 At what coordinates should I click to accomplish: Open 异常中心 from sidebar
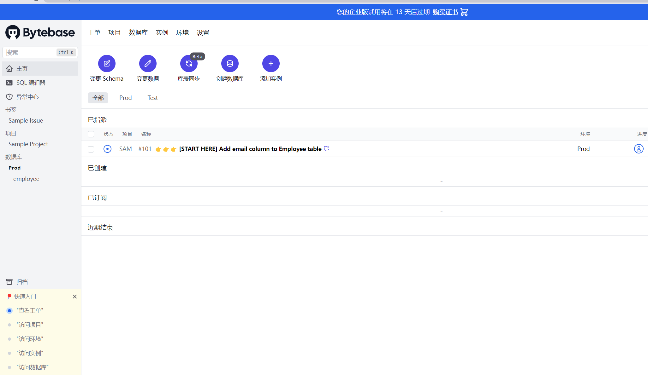pos(40,97)
